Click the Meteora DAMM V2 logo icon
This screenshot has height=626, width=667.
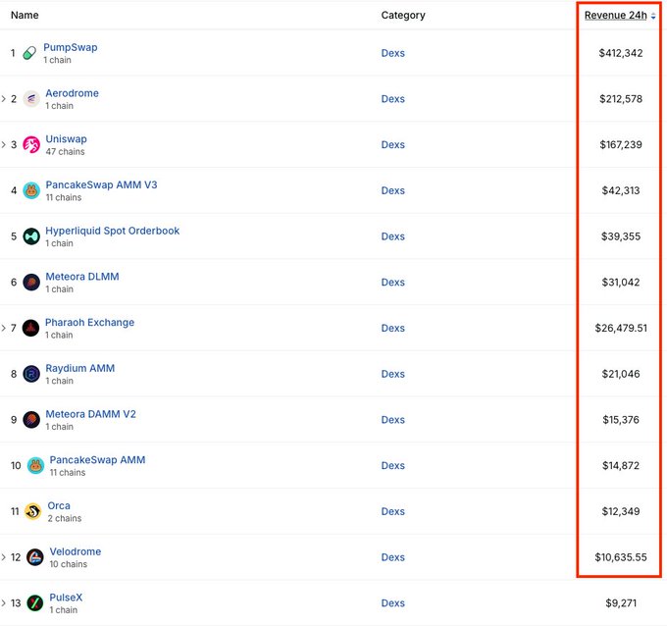31,420
